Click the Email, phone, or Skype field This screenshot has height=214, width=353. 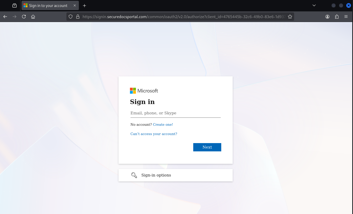click(175, 113)
